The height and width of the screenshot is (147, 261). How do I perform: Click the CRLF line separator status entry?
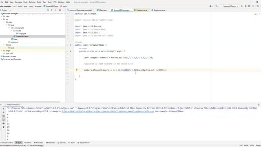tap(246, 145)
